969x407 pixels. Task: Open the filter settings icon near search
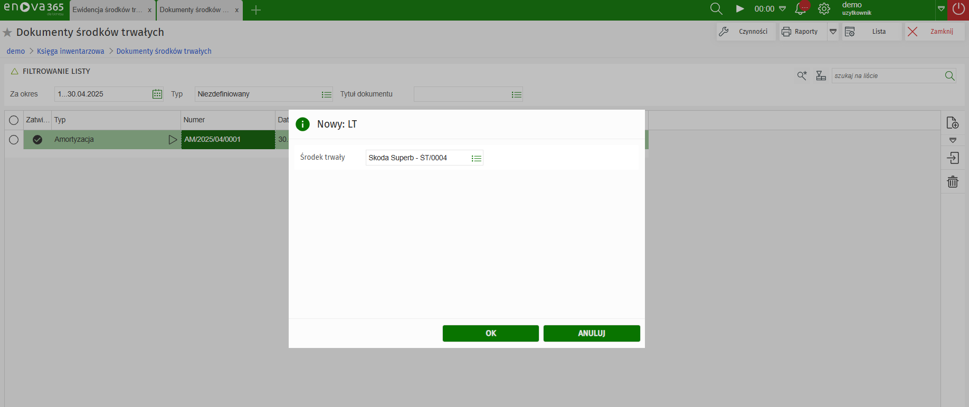coord(821,76)
